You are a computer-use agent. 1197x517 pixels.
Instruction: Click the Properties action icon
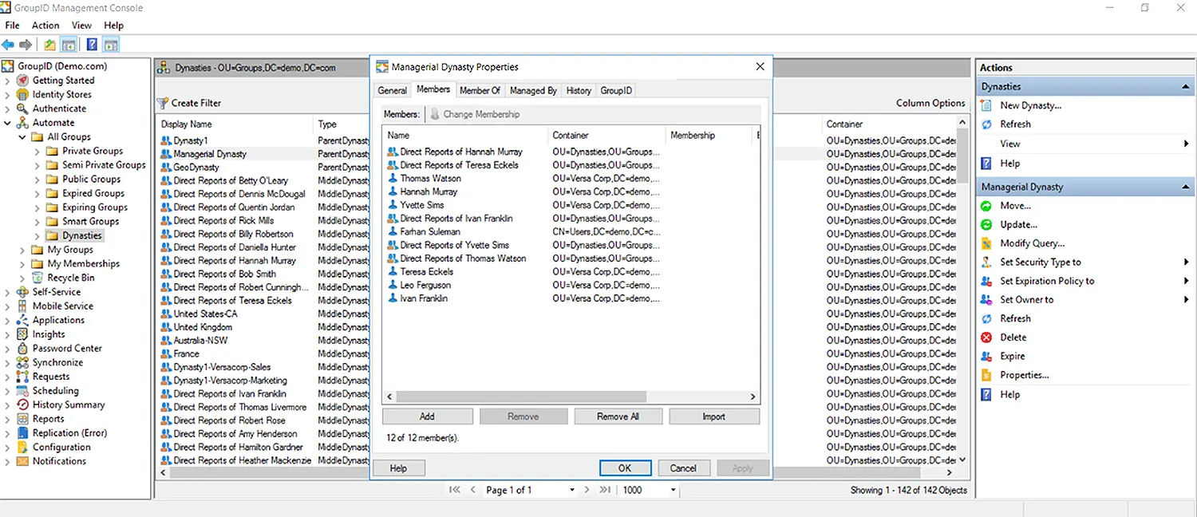tap(986, 375)
